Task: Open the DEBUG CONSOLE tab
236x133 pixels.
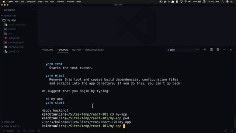Action: (94, 50)
